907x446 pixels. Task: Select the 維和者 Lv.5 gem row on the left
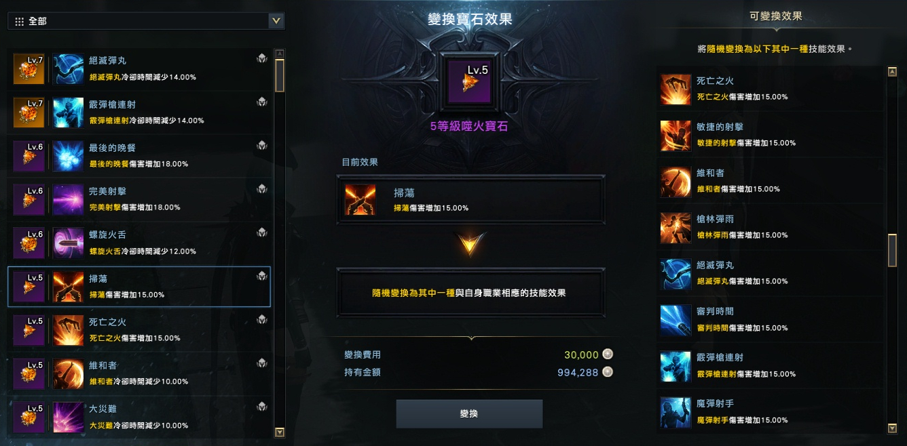point(139,373)
